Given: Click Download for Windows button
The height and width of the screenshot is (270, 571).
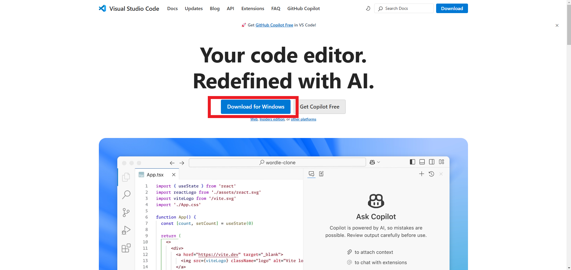Looking at the screenshot, I should tap(256, 107).
